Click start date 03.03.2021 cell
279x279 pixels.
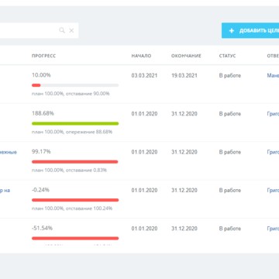tap(144, 75)
